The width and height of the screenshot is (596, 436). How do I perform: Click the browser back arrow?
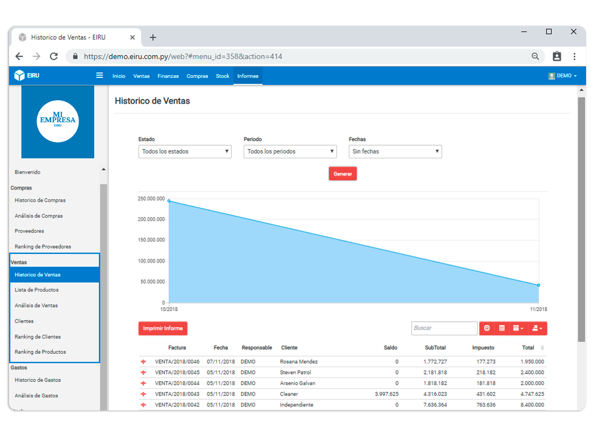click(19, 56)
